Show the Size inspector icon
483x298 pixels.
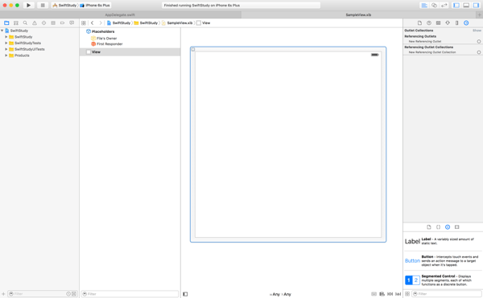[456, 23]
